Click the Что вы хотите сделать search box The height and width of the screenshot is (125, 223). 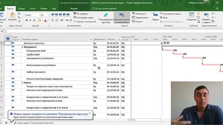[105, 8]
